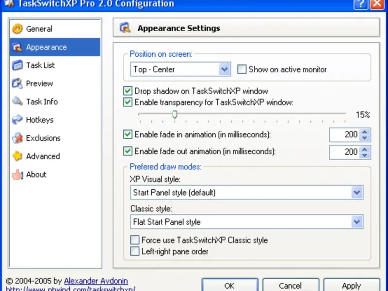Click the 15% transparency value label
388x291 pixels.
(363, 114)
